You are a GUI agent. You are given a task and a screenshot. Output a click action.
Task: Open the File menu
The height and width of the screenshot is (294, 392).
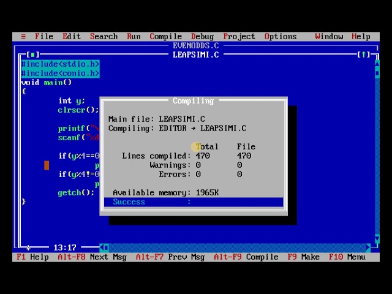[x=43, y=37]
